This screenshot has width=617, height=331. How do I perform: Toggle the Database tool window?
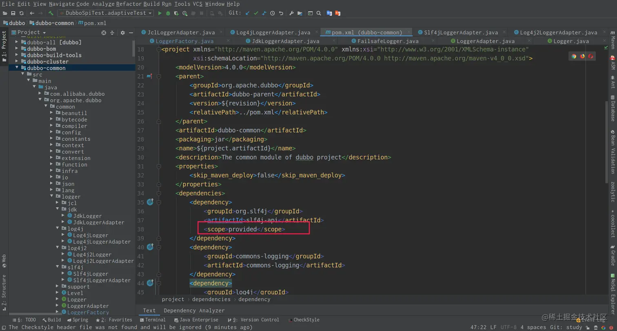coord(613,108)
